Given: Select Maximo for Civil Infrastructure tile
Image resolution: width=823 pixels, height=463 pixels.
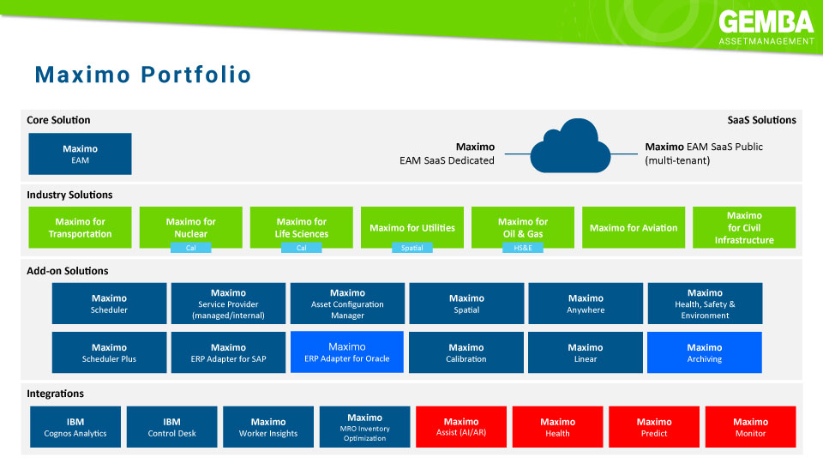Looking at the screenshot, I should [x=744, y=227].
